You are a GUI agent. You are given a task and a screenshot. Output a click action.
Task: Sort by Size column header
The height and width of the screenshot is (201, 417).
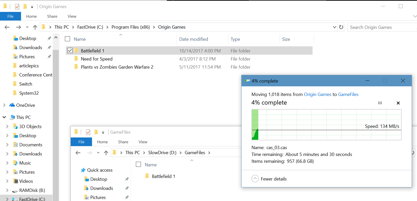coord(286,39)
